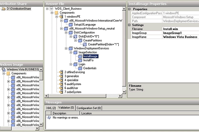Click the Answer File scroll right arrow
The image size is (199, 132).
coord(120,96)
